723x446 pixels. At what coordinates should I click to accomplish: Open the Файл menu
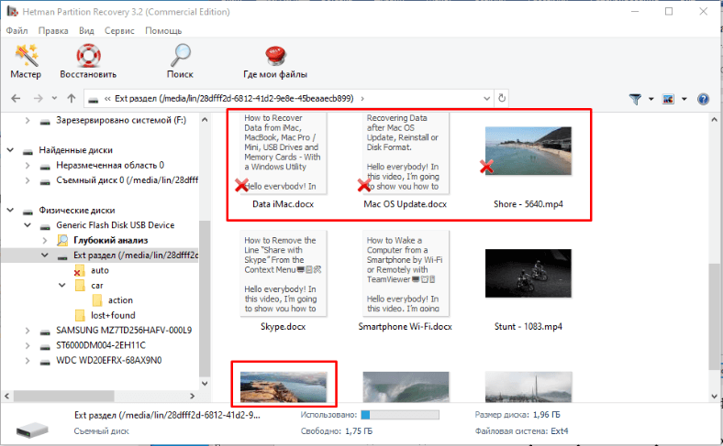(17, 31)
